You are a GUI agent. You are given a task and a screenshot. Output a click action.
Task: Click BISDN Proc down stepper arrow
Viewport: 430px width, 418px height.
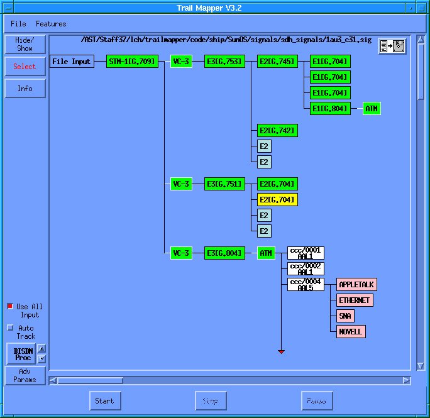42,359
